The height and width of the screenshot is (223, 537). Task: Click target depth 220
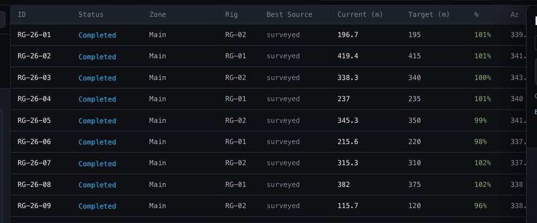415,142
